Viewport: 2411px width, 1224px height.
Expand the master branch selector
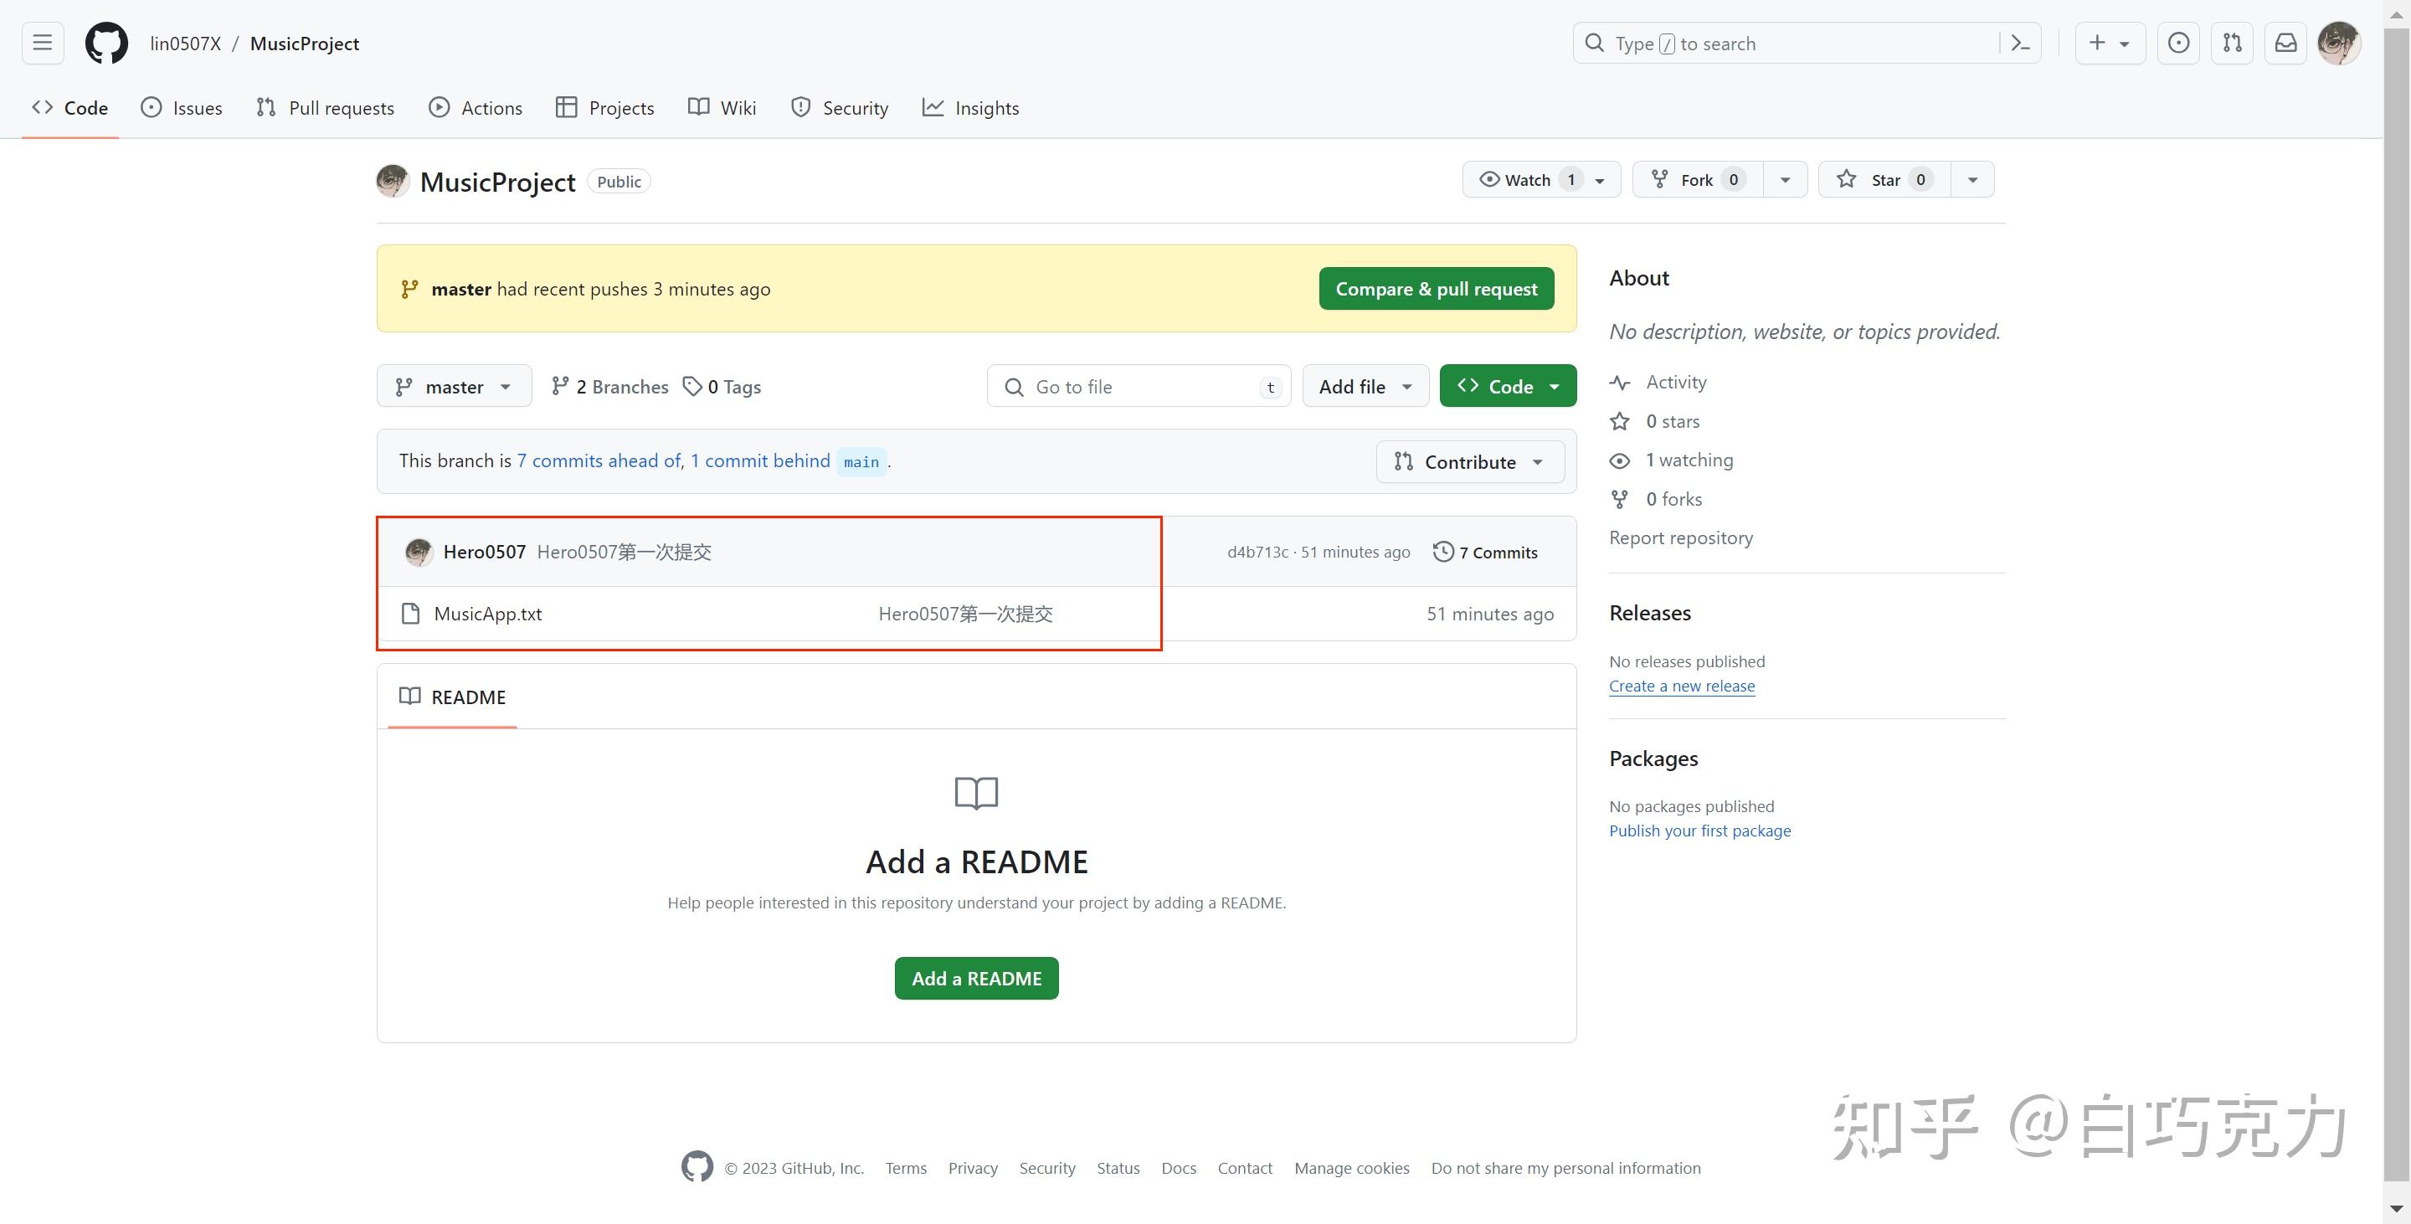[453, 386]
